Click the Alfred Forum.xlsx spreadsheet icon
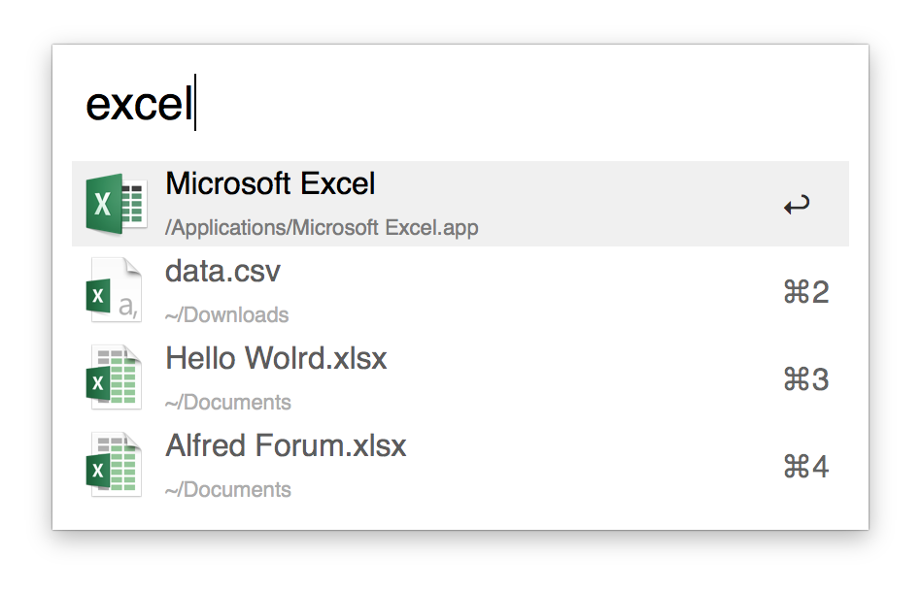Image resolution: width=921 pixels, height=590 pixels. point(114,465)
